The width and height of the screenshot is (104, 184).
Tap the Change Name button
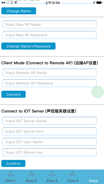click(x=19, y=11)
